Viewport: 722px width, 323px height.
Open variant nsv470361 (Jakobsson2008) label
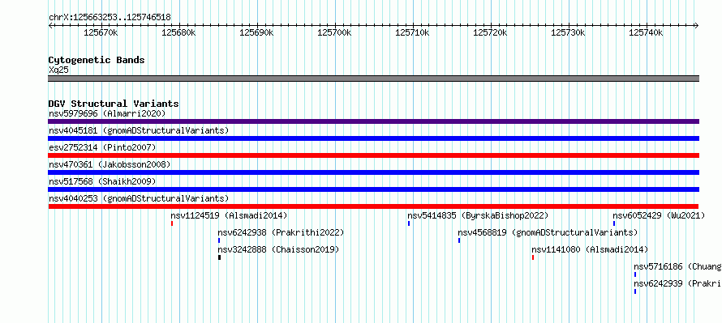110,164
